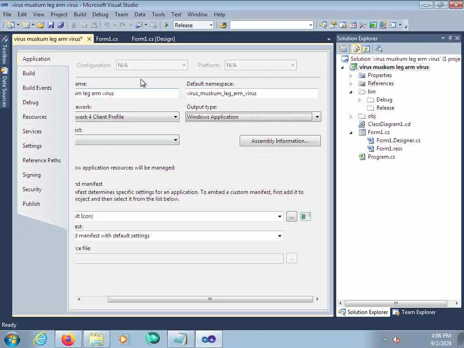
Task: Open the Properties Window toolbar icon
Action: pyautogui.click(x=333, y=25)
